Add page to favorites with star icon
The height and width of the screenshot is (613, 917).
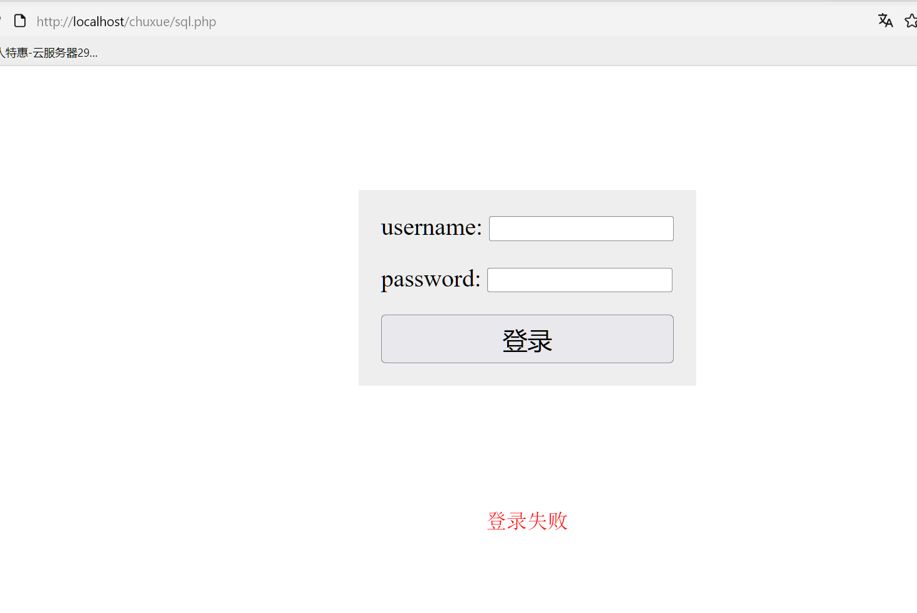pyautogui.click(x=911, y=21)
